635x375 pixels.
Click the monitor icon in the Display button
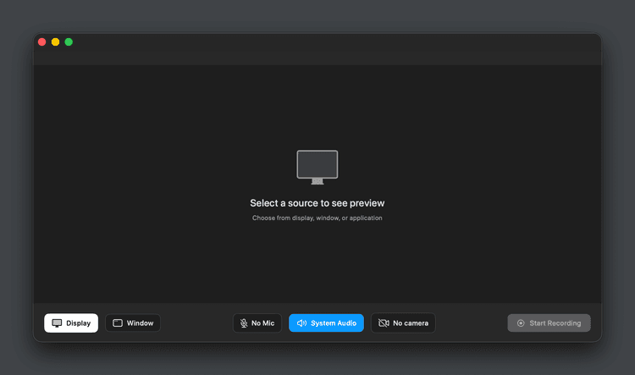tap(57, 323)
